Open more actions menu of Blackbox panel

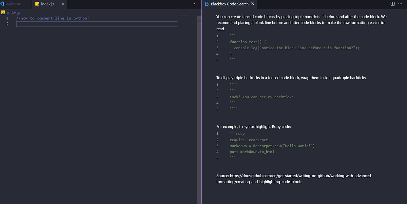pyautogui.click(x=400, y=3)
